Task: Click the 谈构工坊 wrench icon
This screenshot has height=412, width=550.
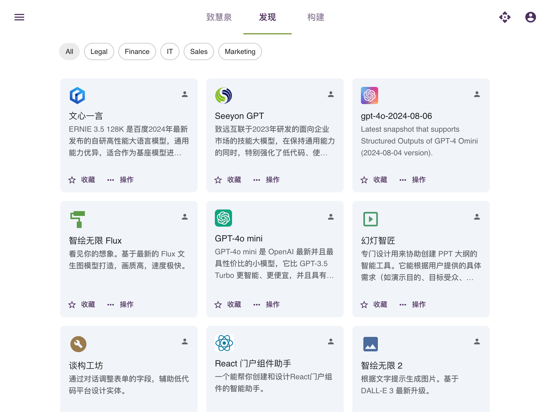Action: (x=78, y=344)
